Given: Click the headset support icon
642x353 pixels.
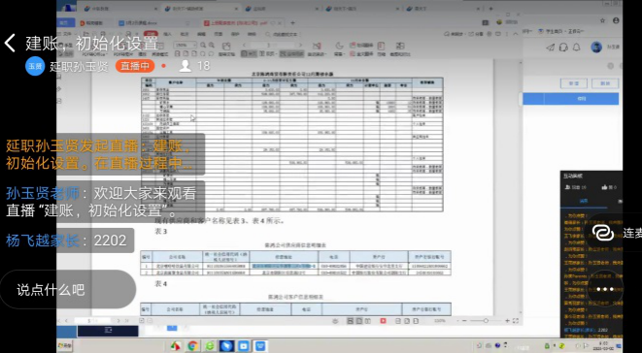Looking at the screenshot, I should tap(563, 48).
